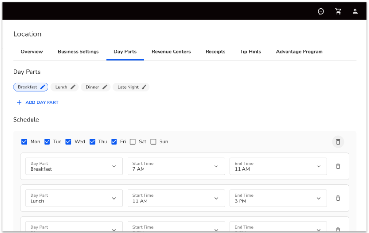Go to the Tip Hints tab
The image size is (369, 233).
pyautogui.click(x=250, y=52)
